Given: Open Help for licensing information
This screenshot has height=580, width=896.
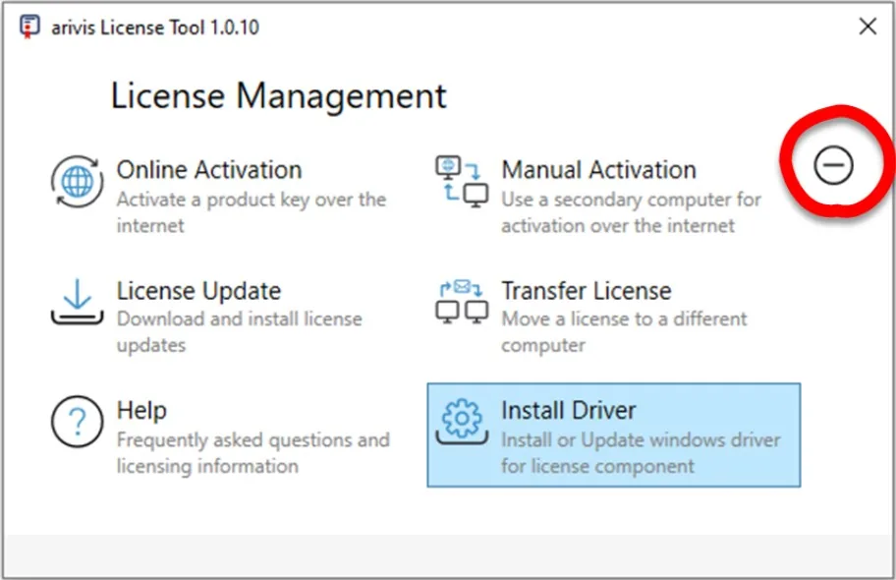Looking at the screenshot, I should (x=141, y=410).
